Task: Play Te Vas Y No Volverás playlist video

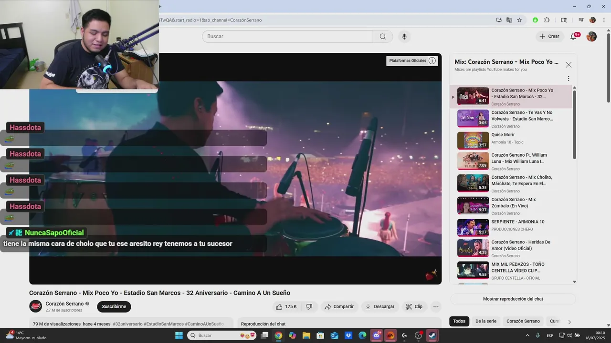Action: tap(511, 119)
